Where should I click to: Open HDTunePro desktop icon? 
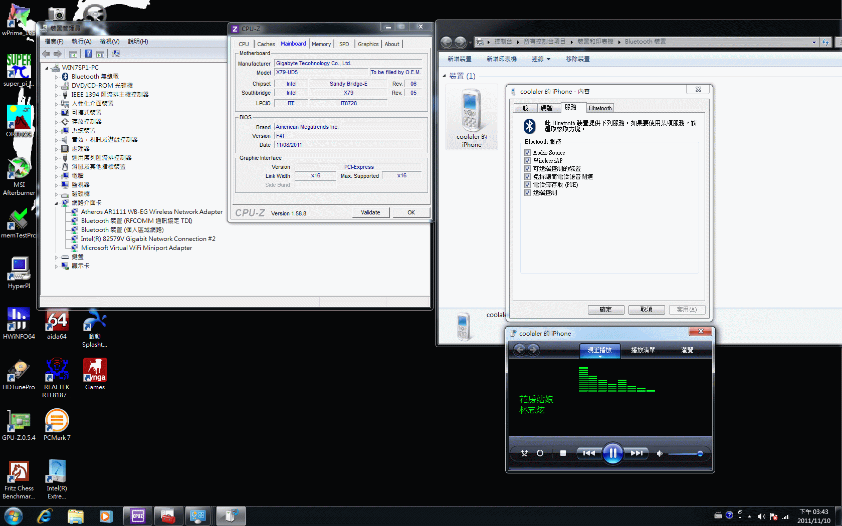point(19,374)
